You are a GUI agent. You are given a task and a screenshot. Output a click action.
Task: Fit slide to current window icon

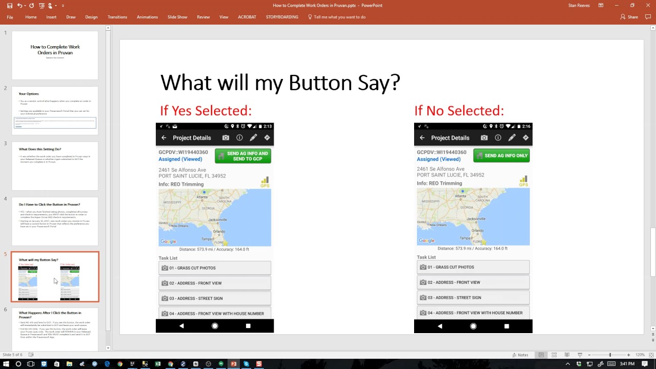pos(651,355)
